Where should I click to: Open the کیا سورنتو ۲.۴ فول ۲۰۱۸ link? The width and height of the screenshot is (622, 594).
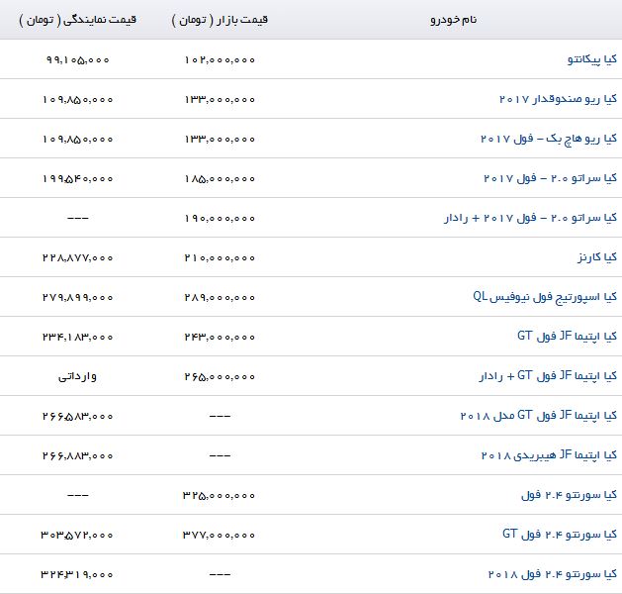[552, 574]
